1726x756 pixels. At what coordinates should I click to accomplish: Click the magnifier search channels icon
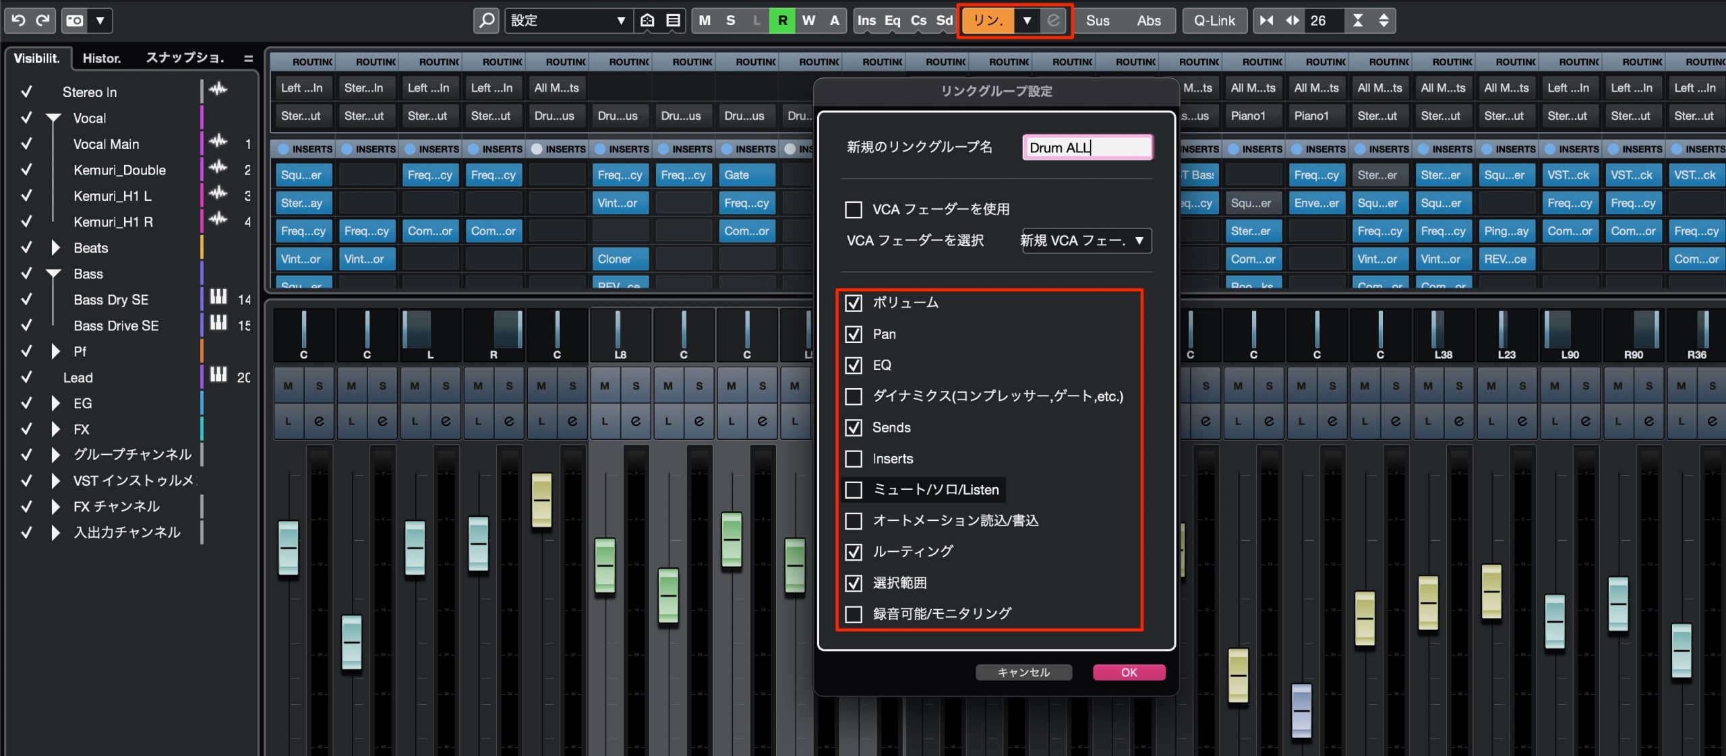(486, 20)
